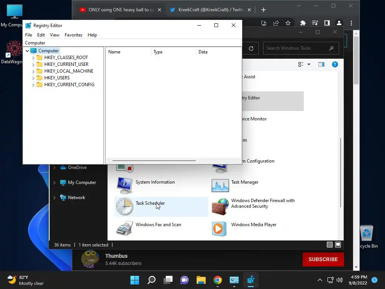Image resolution: width=385 pixels, height=289 pixels.
Task: Open Windows Fax and Scan icon
Action: click(124, 228)
